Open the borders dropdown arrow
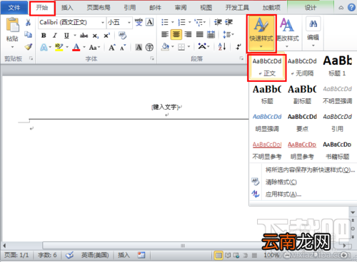Screen dimensions: 357x262 (x=189, y=47)
